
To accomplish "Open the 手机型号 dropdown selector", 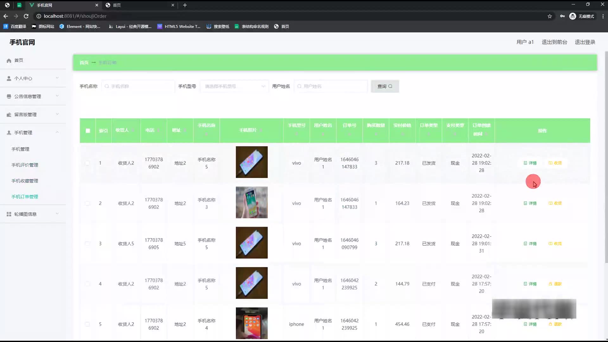I will 234,86.
